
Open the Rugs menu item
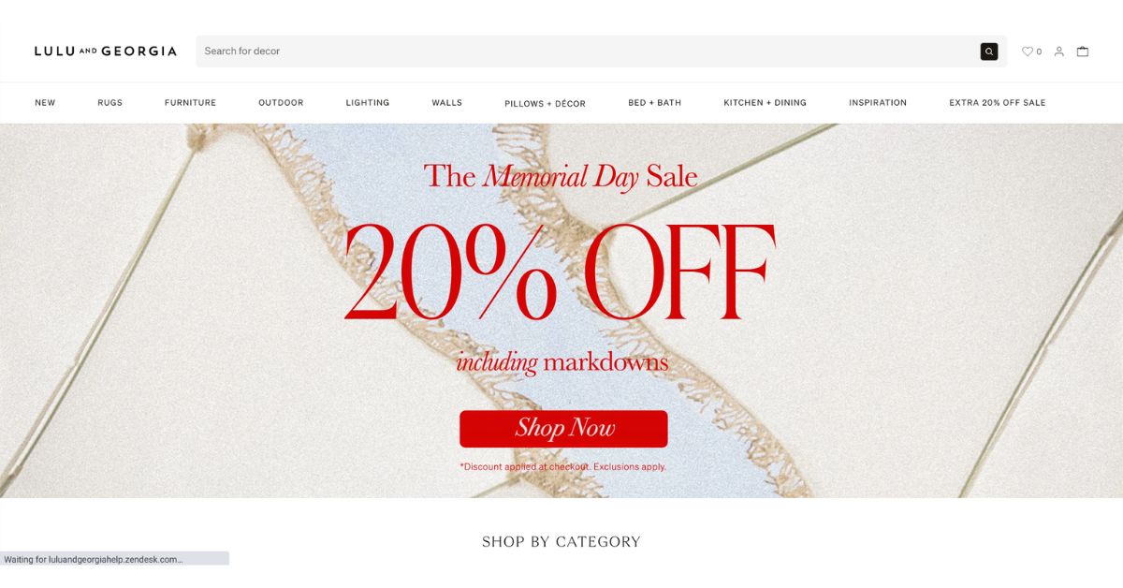[109, 103]
